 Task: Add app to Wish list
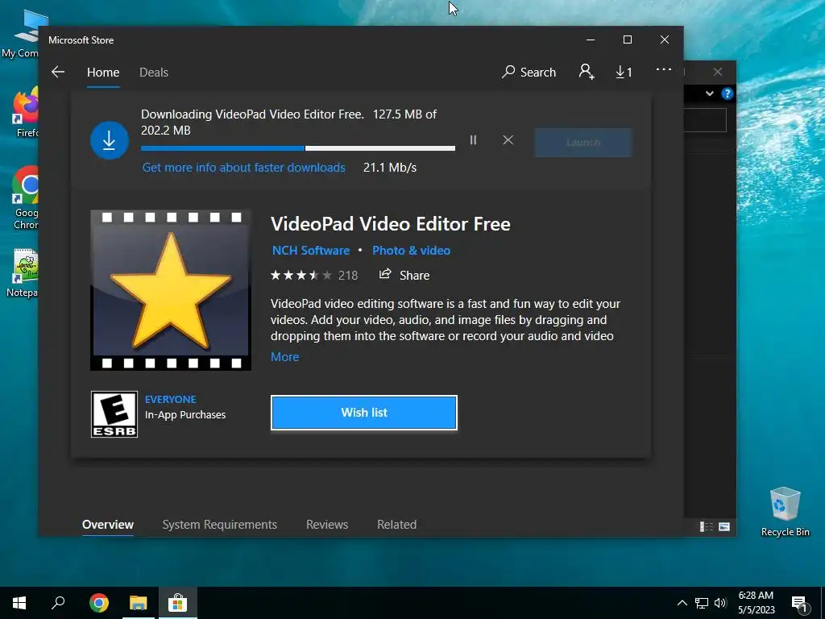(364, 413)
